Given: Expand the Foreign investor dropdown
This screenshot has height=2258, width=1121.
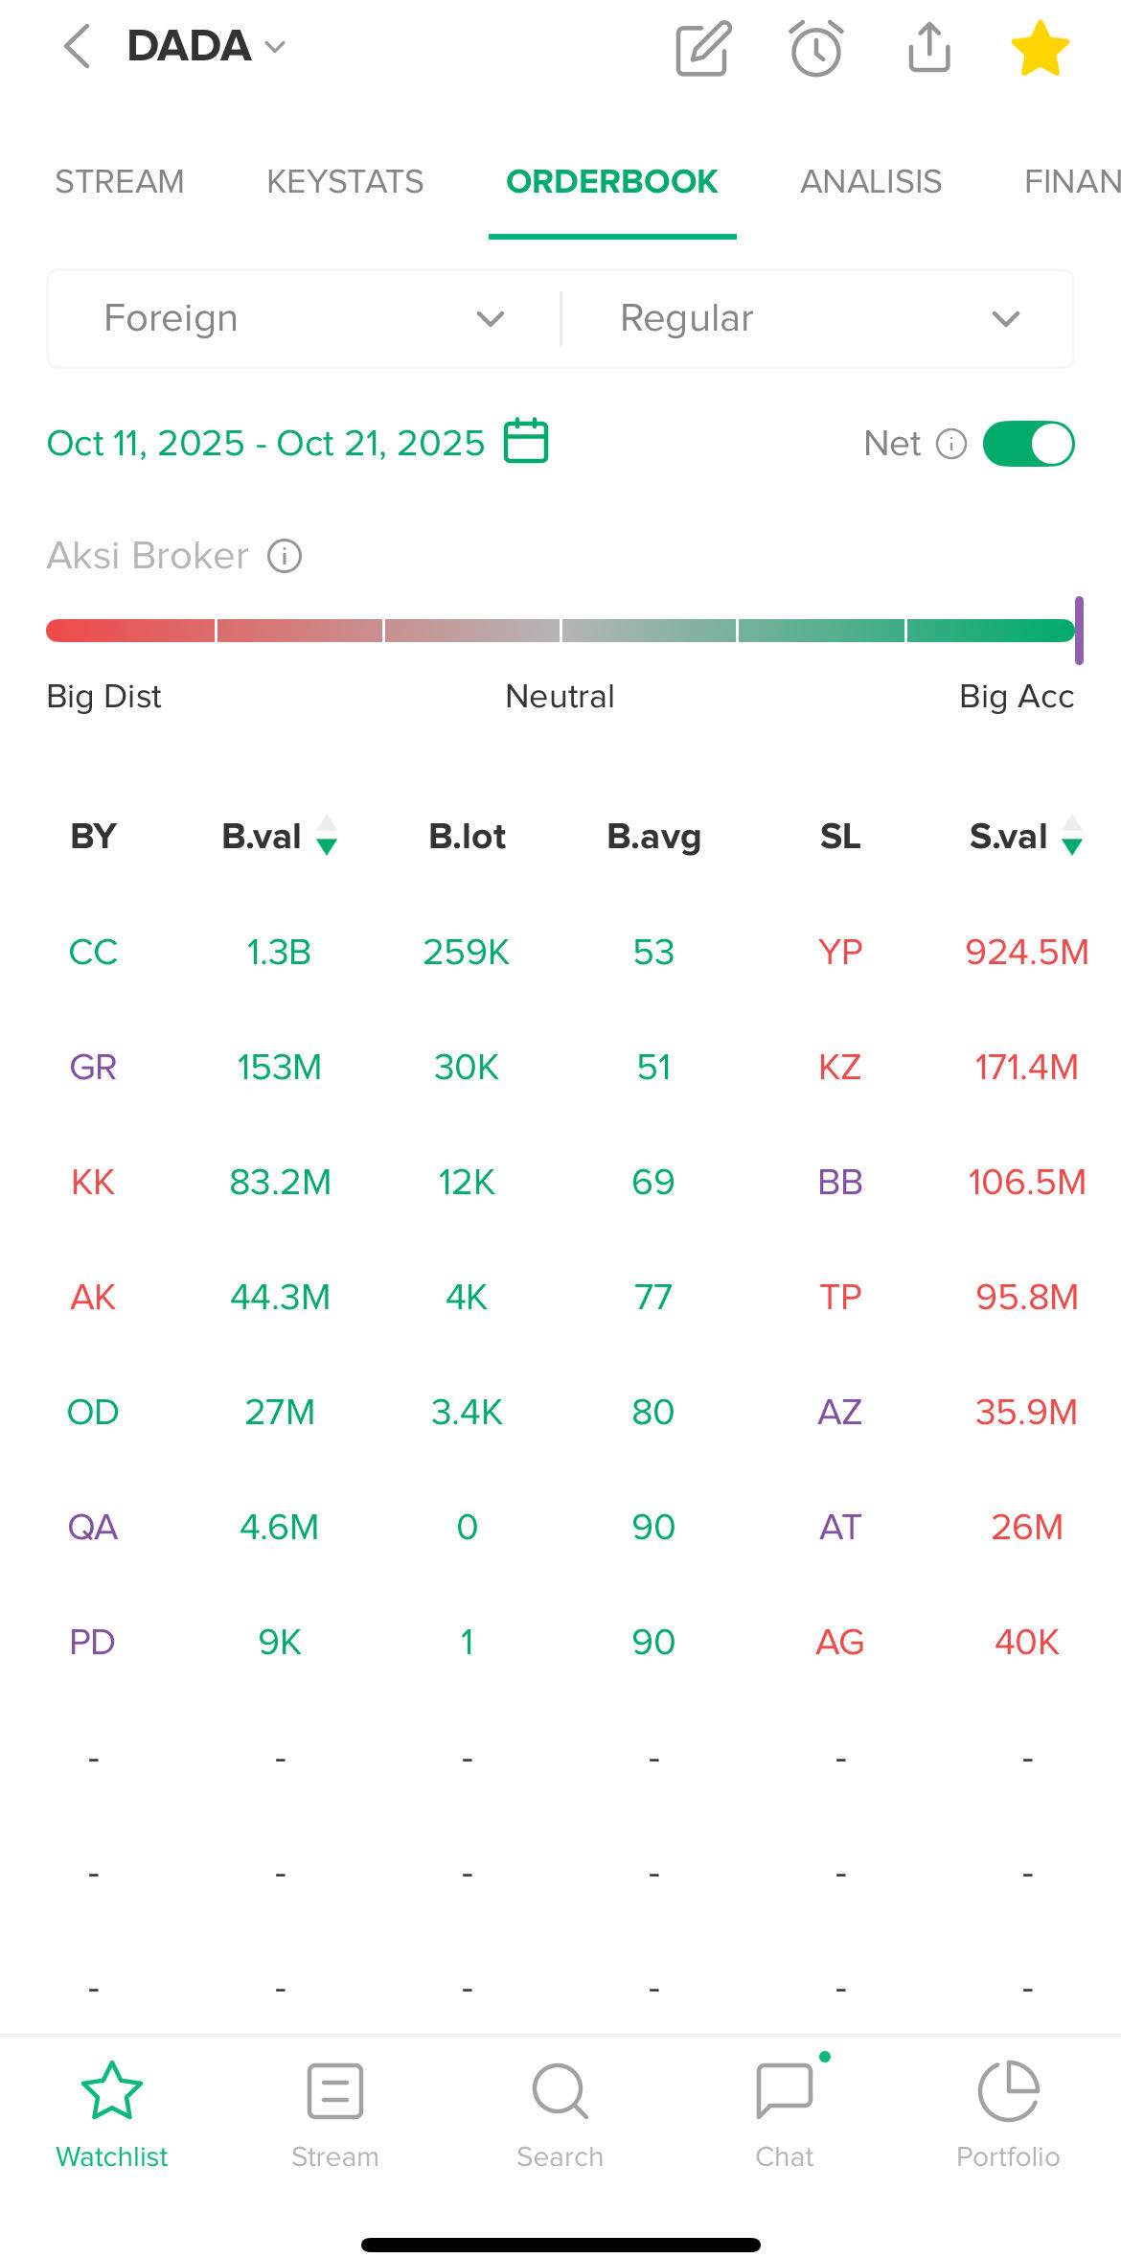Looking at the screenshot, I should point(304,318).
